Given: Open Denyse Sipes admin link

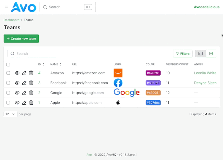Looking at the screenshot, I should 205,83.
